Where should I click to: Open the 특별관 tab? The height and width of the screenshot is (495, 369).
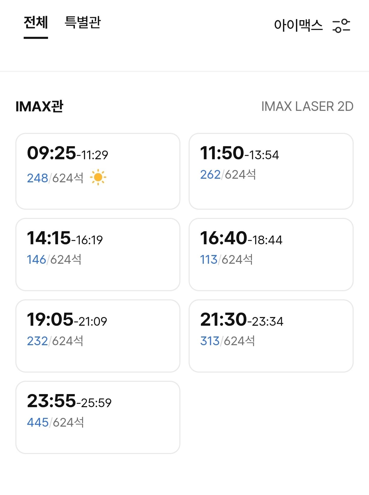83,23
